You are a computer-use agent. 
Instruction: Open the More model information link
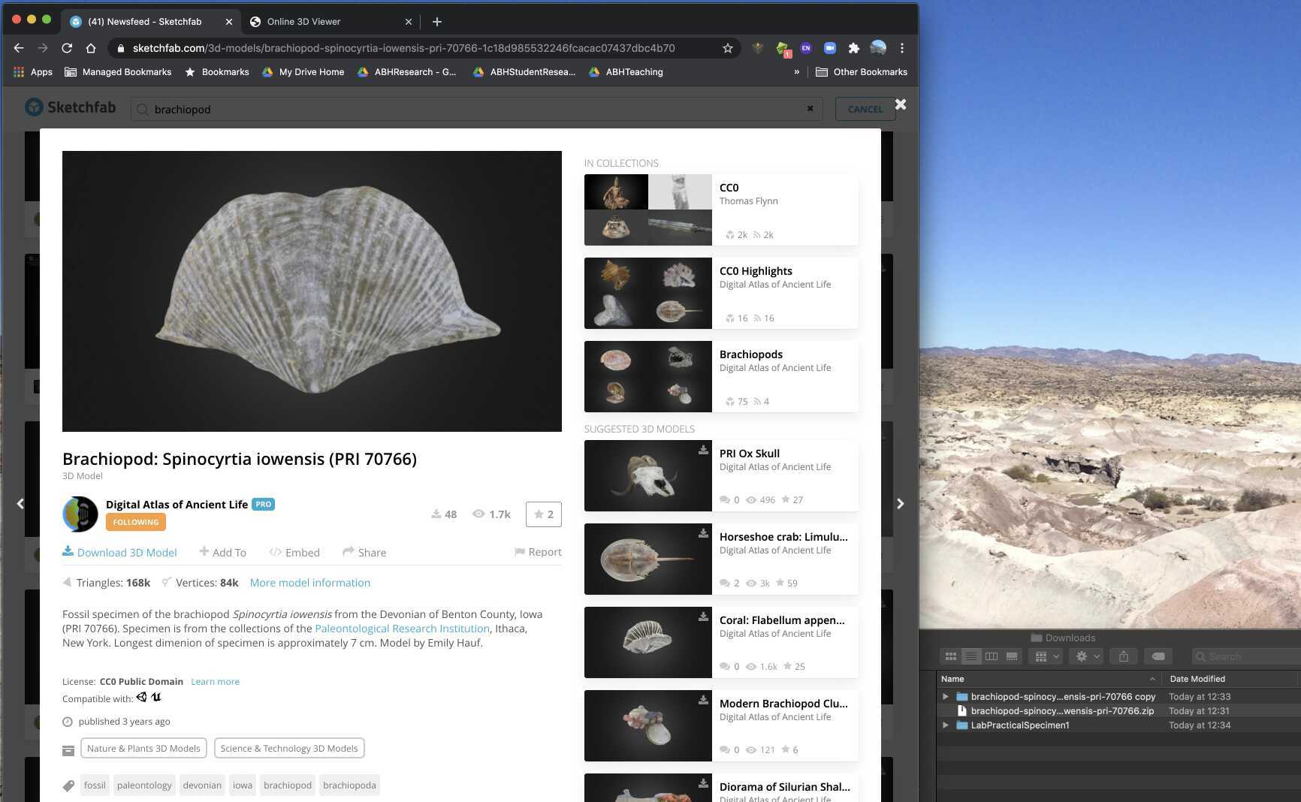point(309,582)
